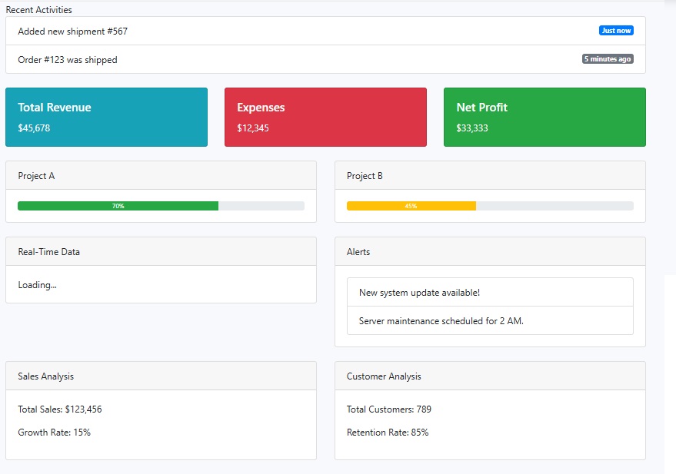
Task: Click the 'Loading...' text
Action: click(38, 285)
